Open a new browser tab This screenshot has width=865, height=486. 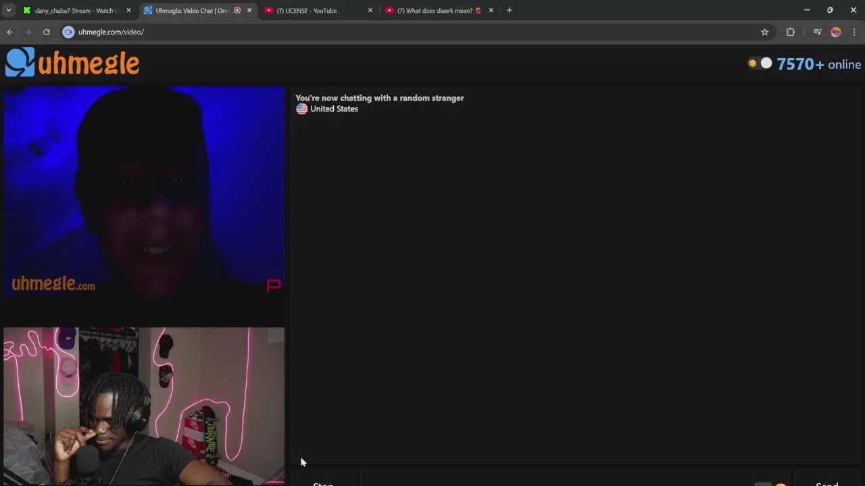[509, 10]
